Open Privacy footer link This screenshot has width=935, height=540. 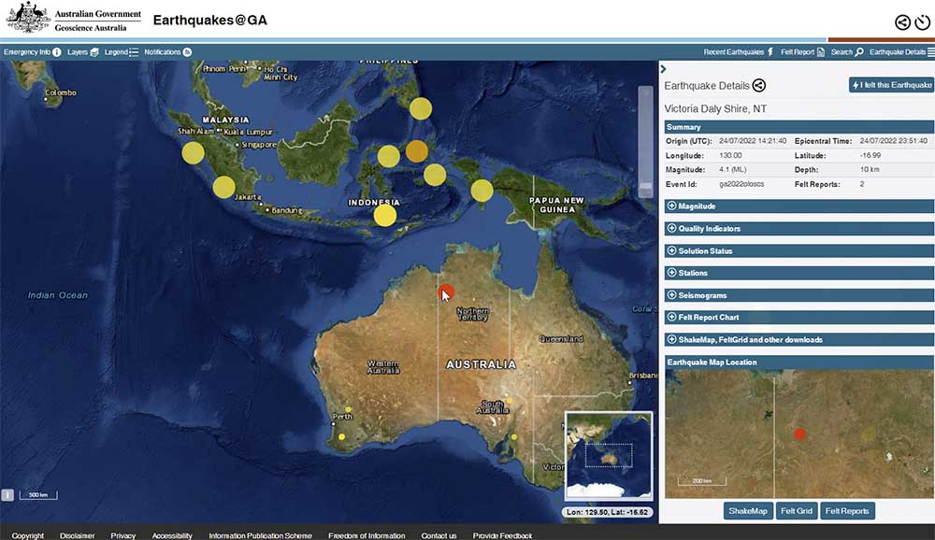(x=122, y=535)
